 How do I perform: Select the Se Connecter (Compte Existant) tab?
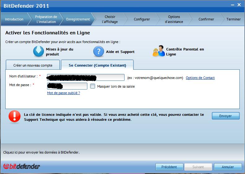pyautogui.click(x=97, y=65)
